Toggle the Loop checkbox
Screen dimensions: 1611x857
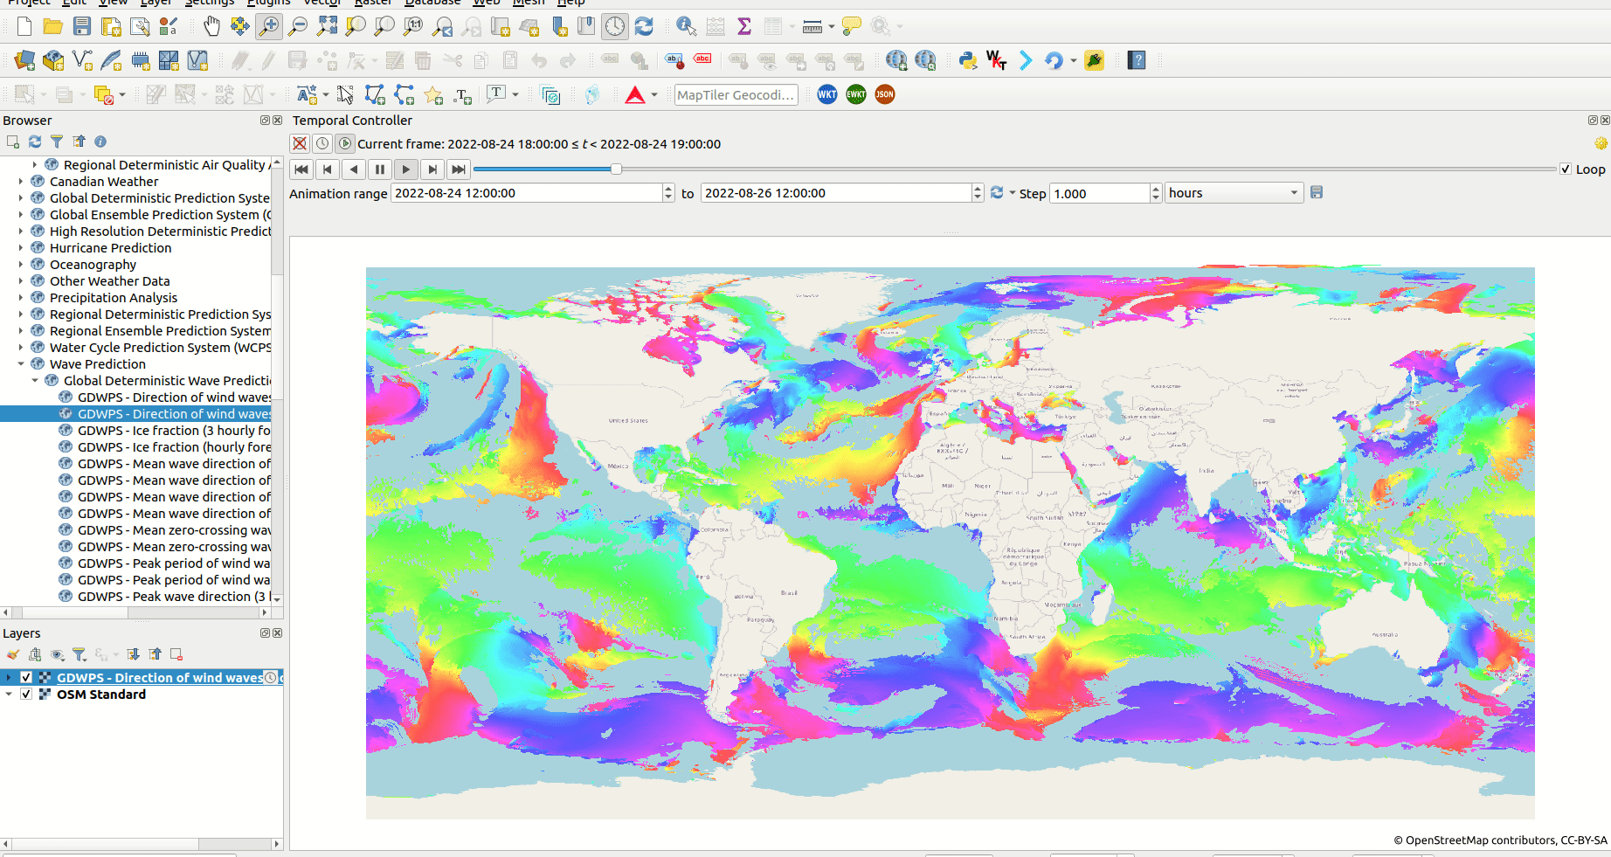[x=1566, y=169]
